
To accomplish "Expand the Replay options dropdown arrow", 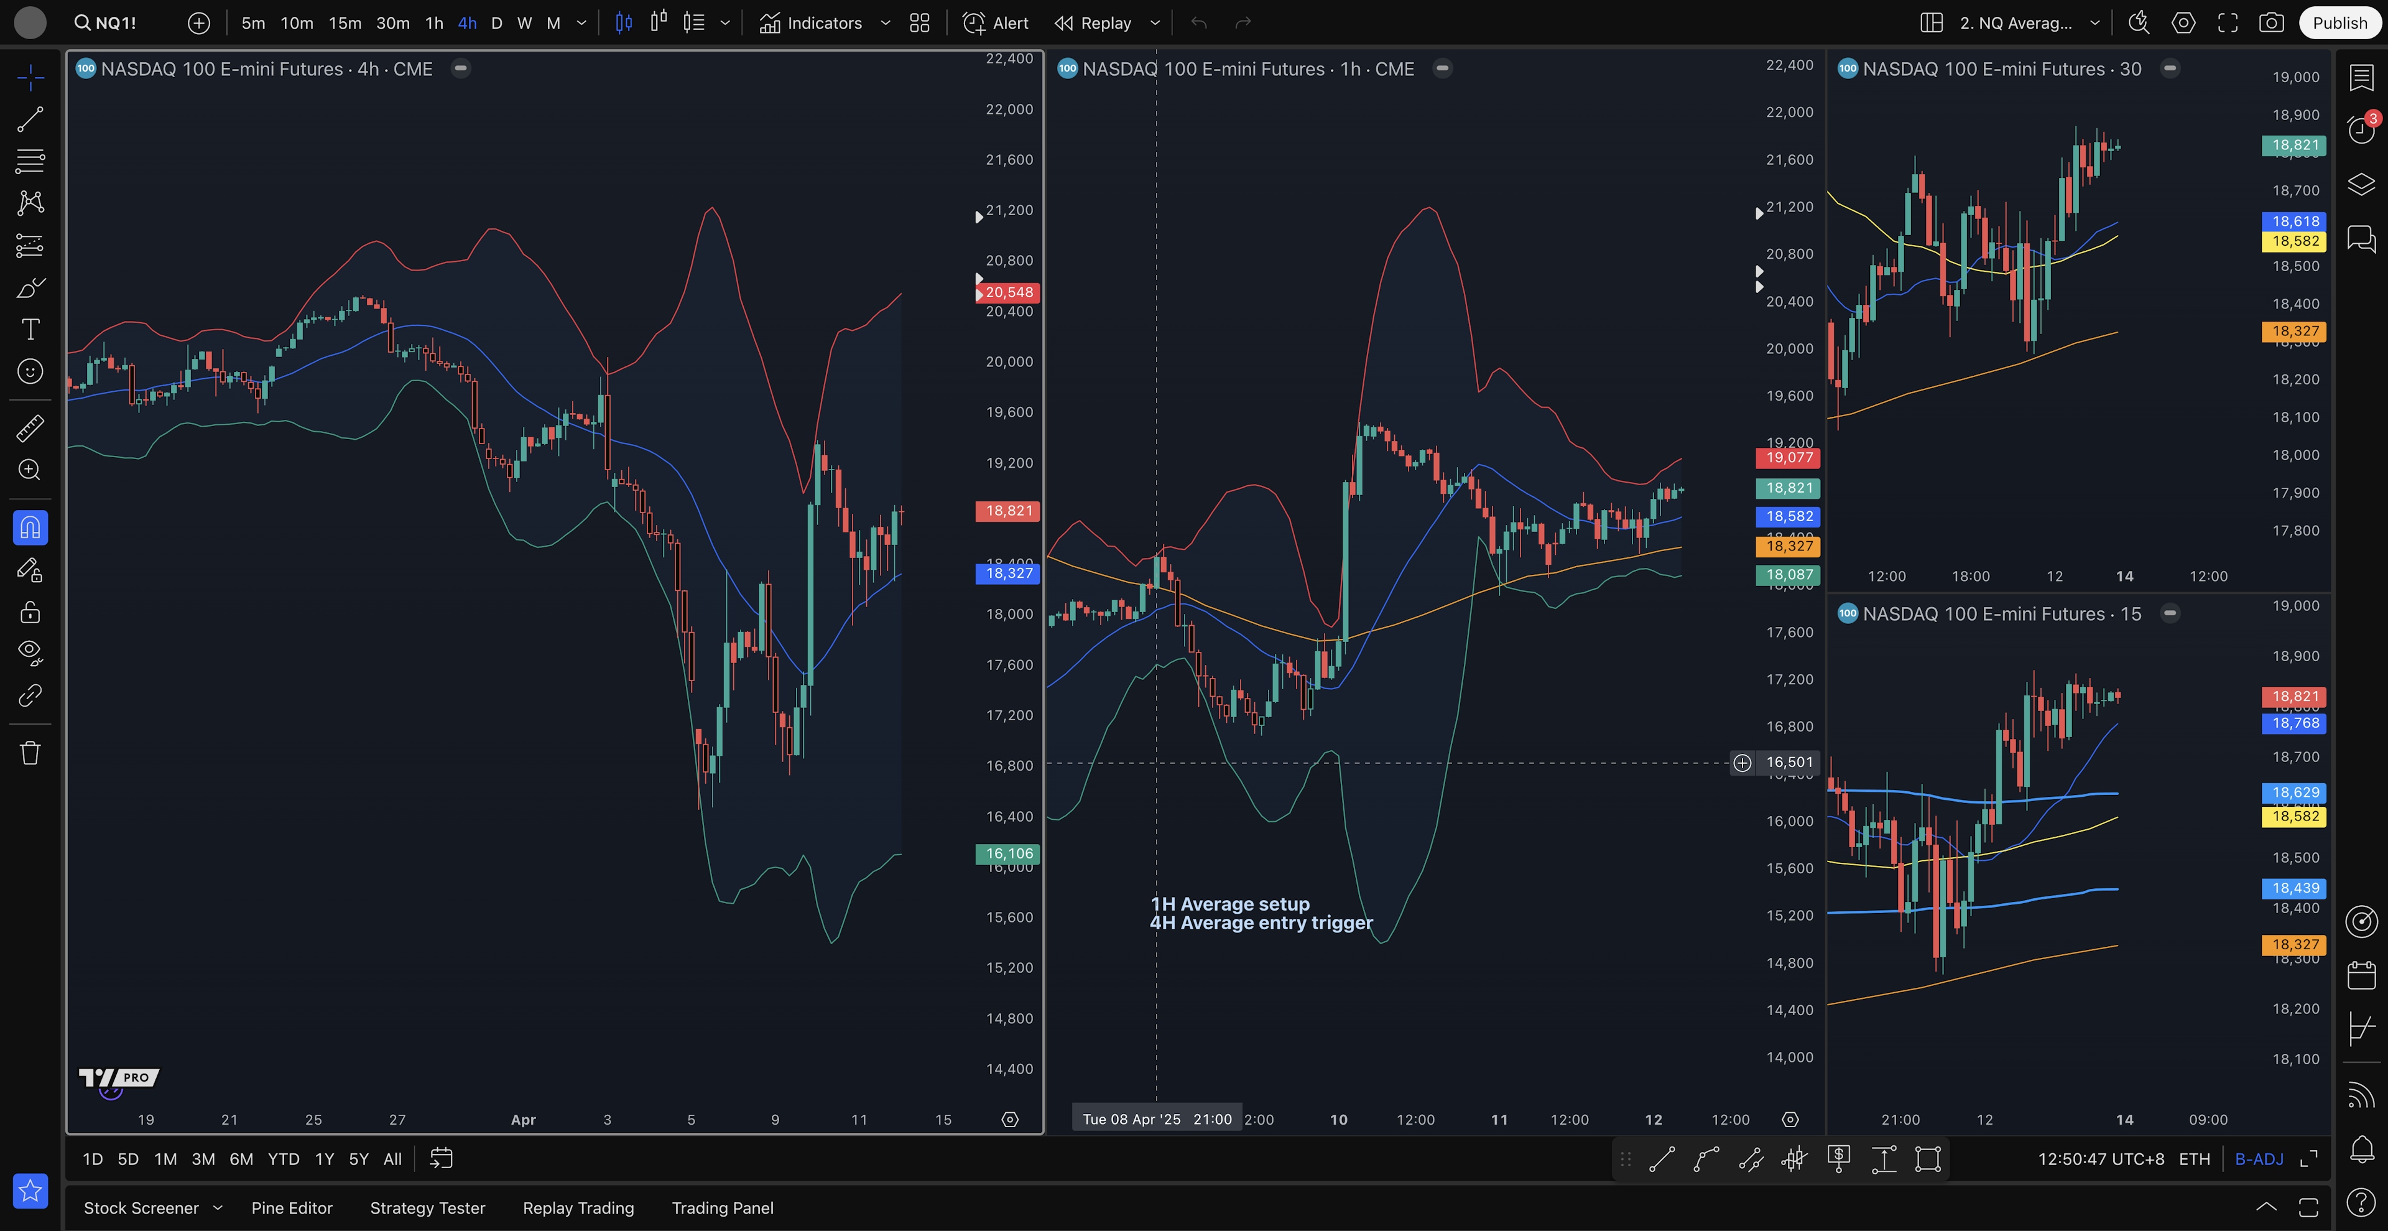I will [1155, 23].
